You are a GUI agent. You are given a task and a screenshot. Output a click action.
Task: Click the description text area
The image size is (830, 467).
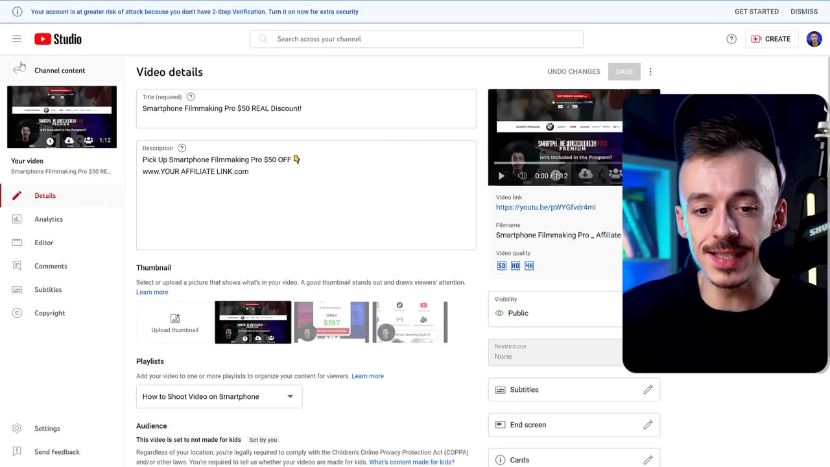click(x=306, y=195)
